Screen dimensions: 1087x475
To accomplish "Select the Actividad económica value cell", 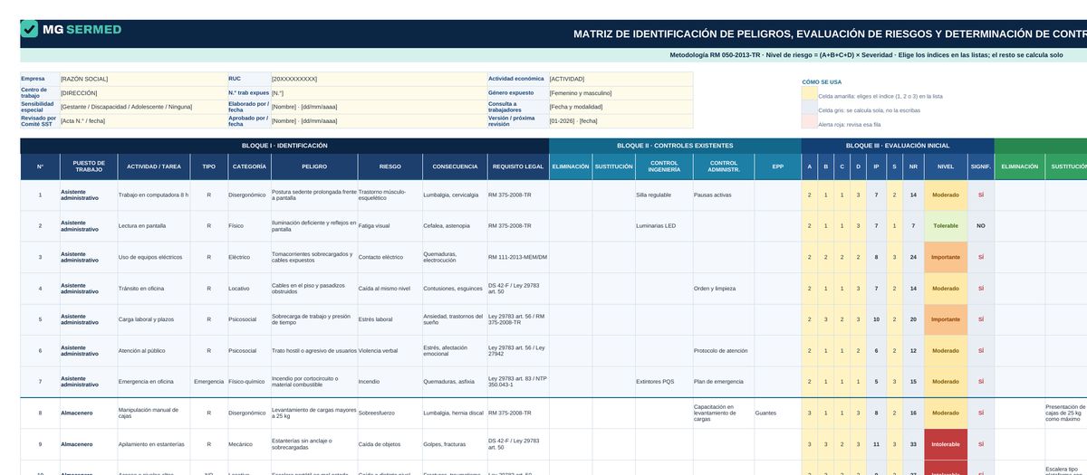I will pyautogui.click(x=620, y=79).
